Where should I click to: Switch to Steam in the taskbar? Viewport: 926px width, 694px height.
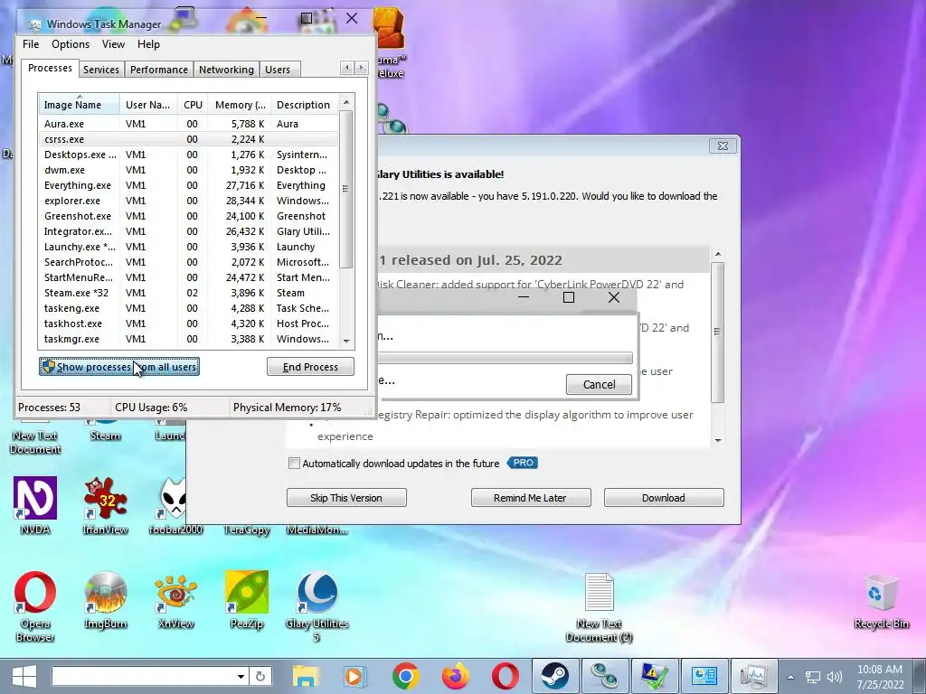pyautogui.click(x=555, y=676)
